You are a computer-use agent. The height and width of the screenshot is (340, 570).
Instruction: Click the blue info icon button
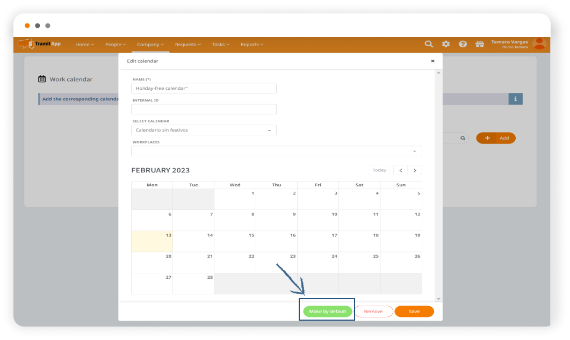pyautogui.click(x=515, y=99)
